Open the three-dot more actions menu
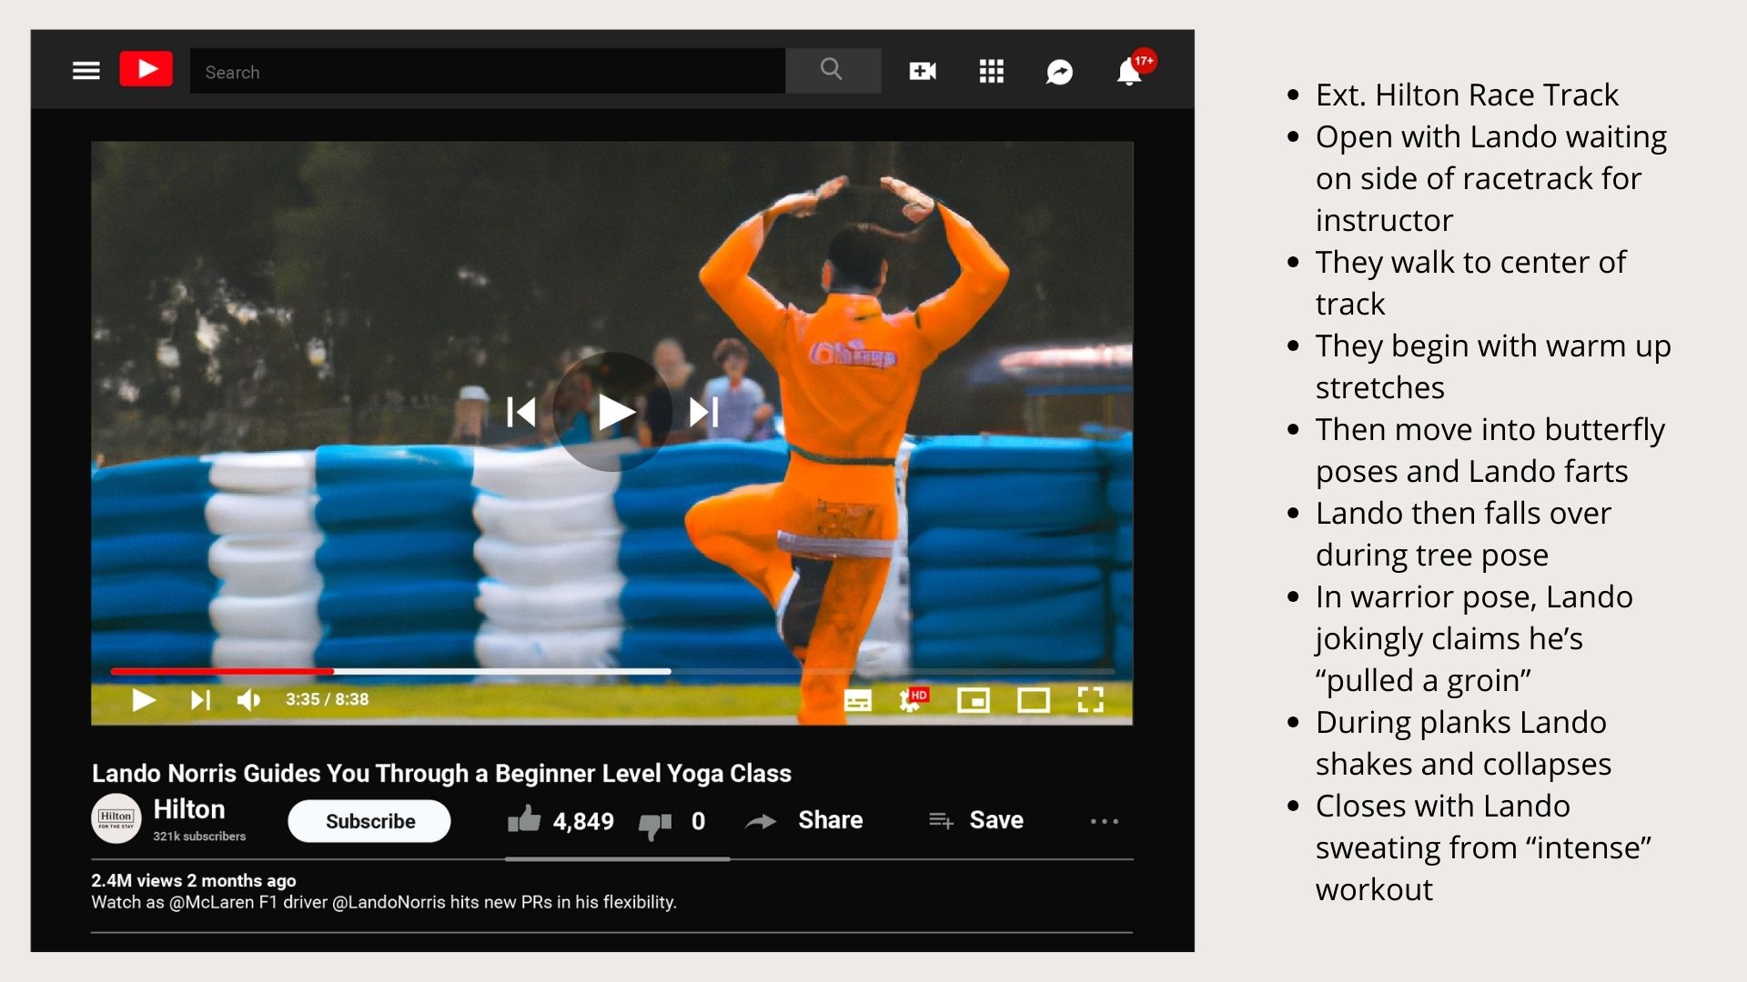 1104,821
